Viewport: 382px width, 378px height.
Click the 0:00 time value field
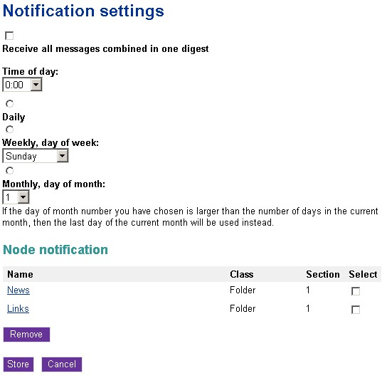[16, 85]
